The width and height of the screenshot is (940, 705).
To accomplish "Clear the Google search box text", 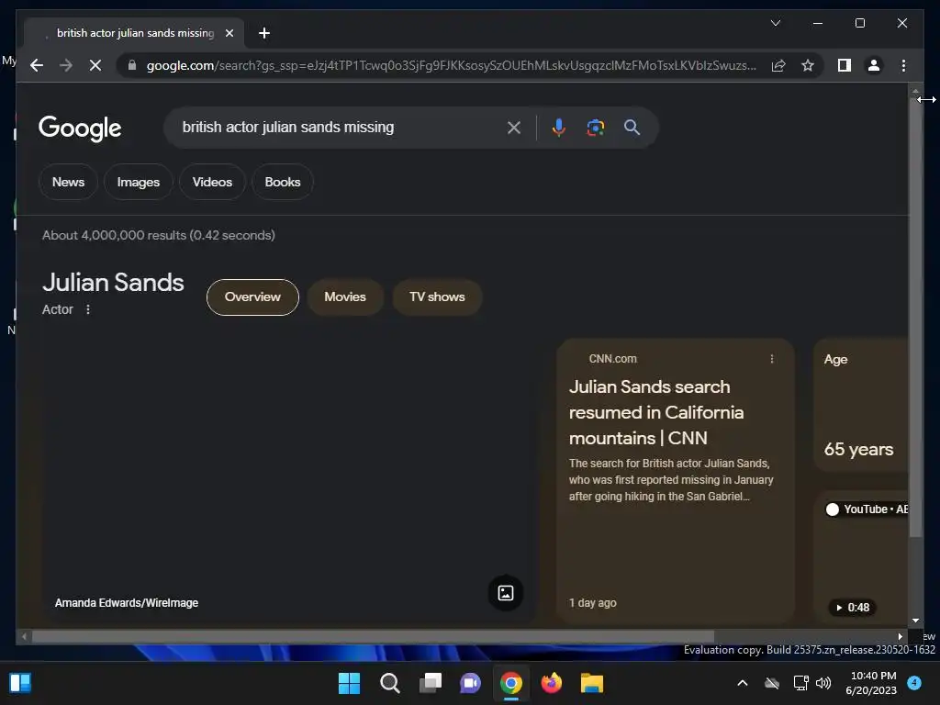I will (514, 127).
